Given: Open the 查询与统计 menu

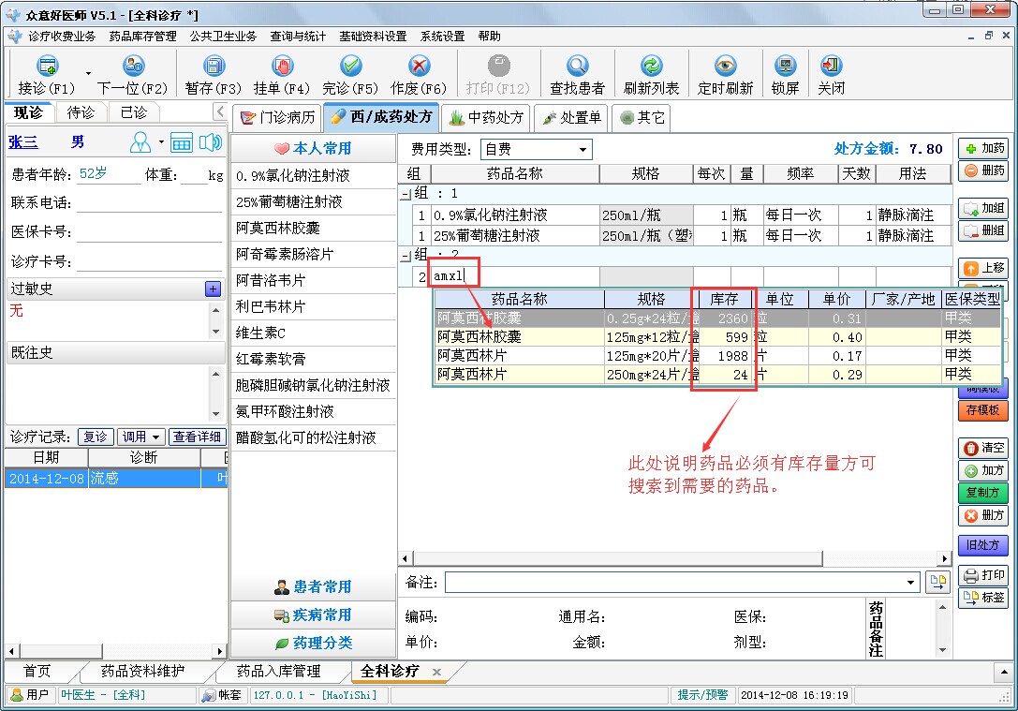Looking at the screenshot, I should [x=298, y=37].
